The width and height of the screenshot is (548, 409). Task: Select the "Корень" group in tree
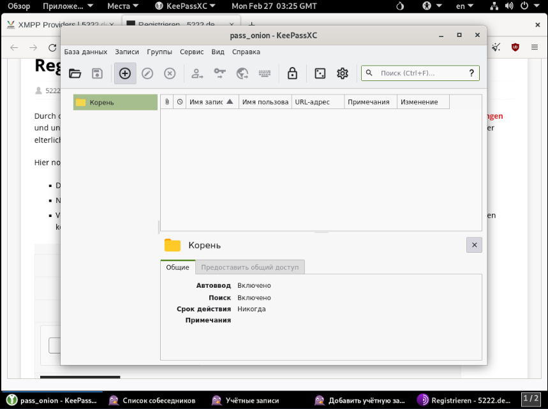(102, 103)
